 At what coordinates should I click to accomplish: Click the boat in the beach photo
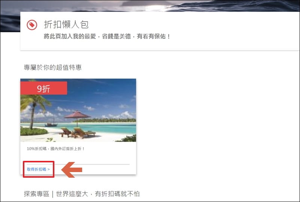51,124
